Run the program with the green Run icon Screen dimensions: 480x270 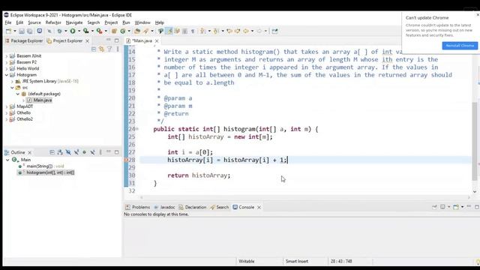coord(73,31)
